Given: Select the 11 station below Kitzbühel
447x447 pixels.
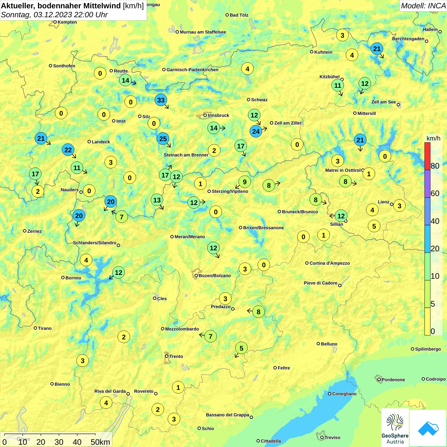Looking at the screenshot, I should tap(337, 86).
